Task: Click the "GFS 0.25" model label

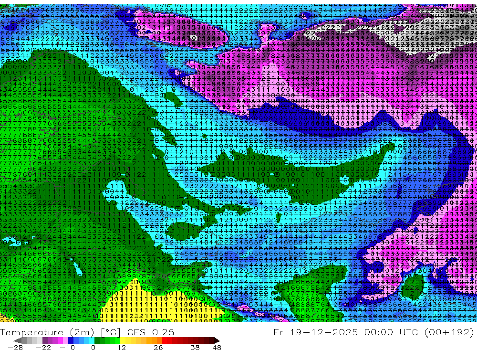Action: [x=151, y=332]
